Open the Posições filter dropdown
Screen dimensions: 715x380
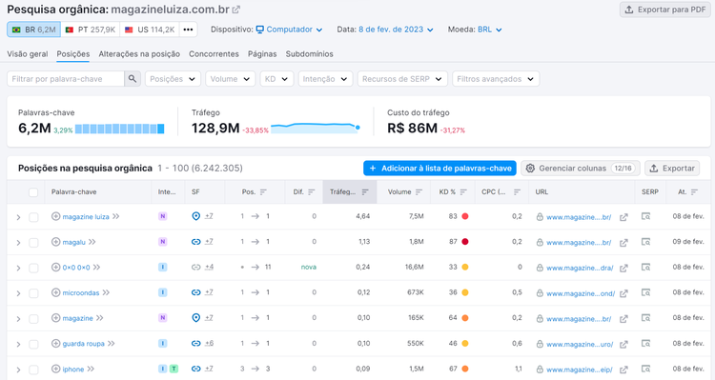pyautogui.click(x=173, y=79)
